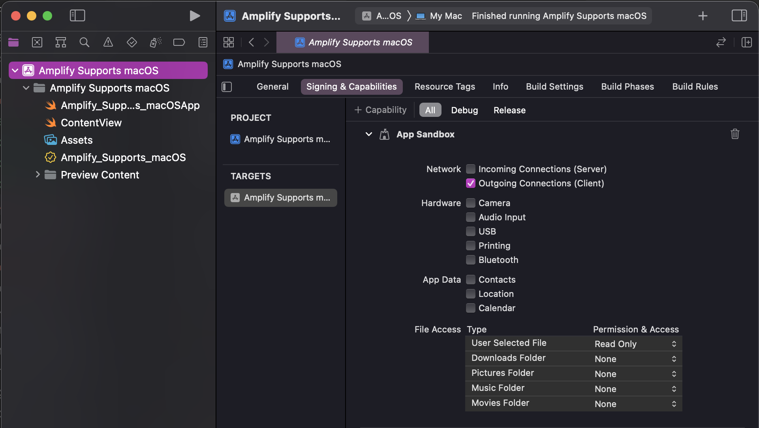
Task: Open the source control navigator icon
Action: (x=37, y=42)
